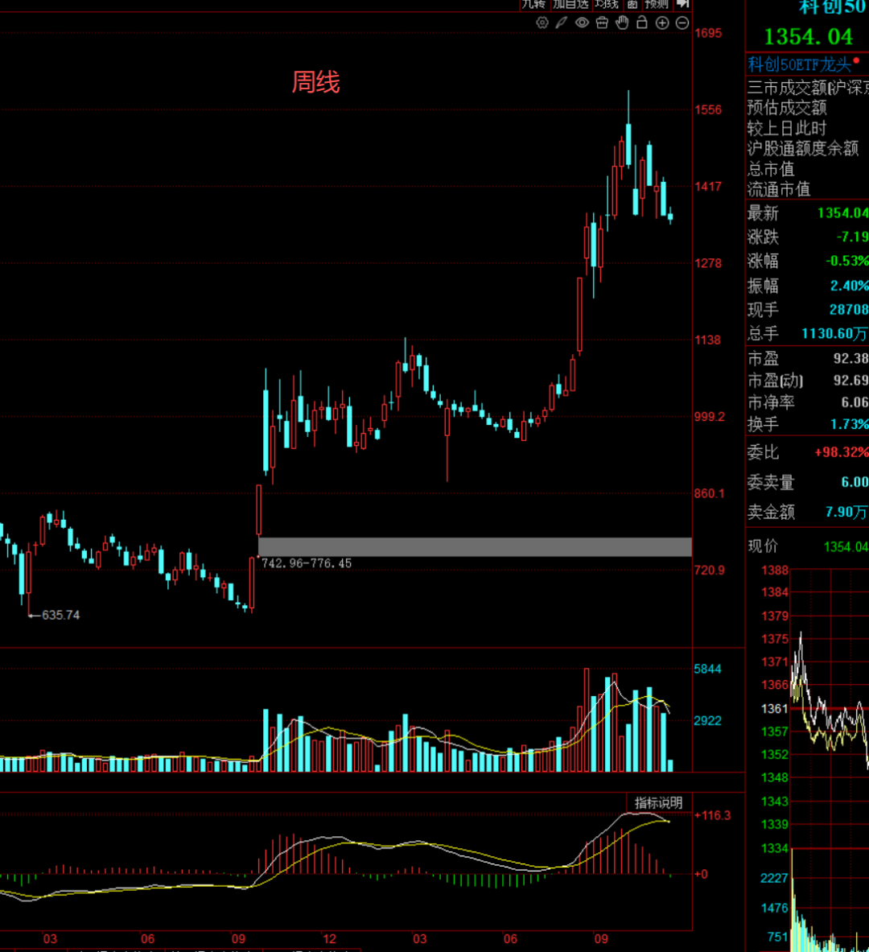Open 指标说明 indicator description

coord(658,802)
